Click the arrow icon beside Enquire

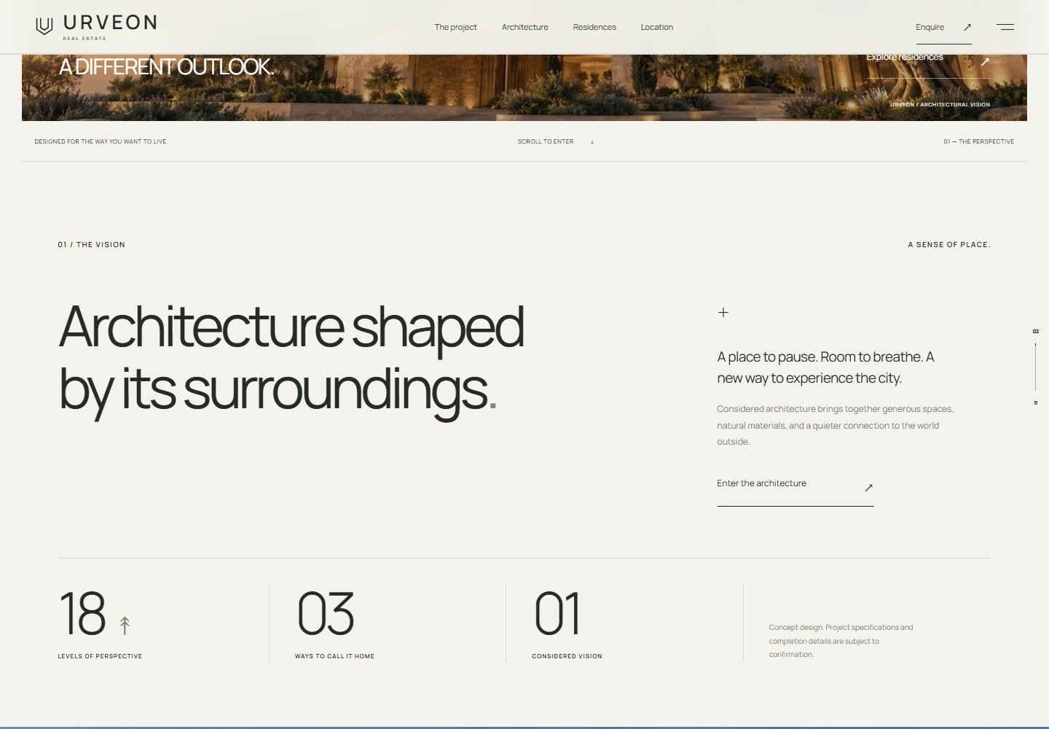[967, 27]
